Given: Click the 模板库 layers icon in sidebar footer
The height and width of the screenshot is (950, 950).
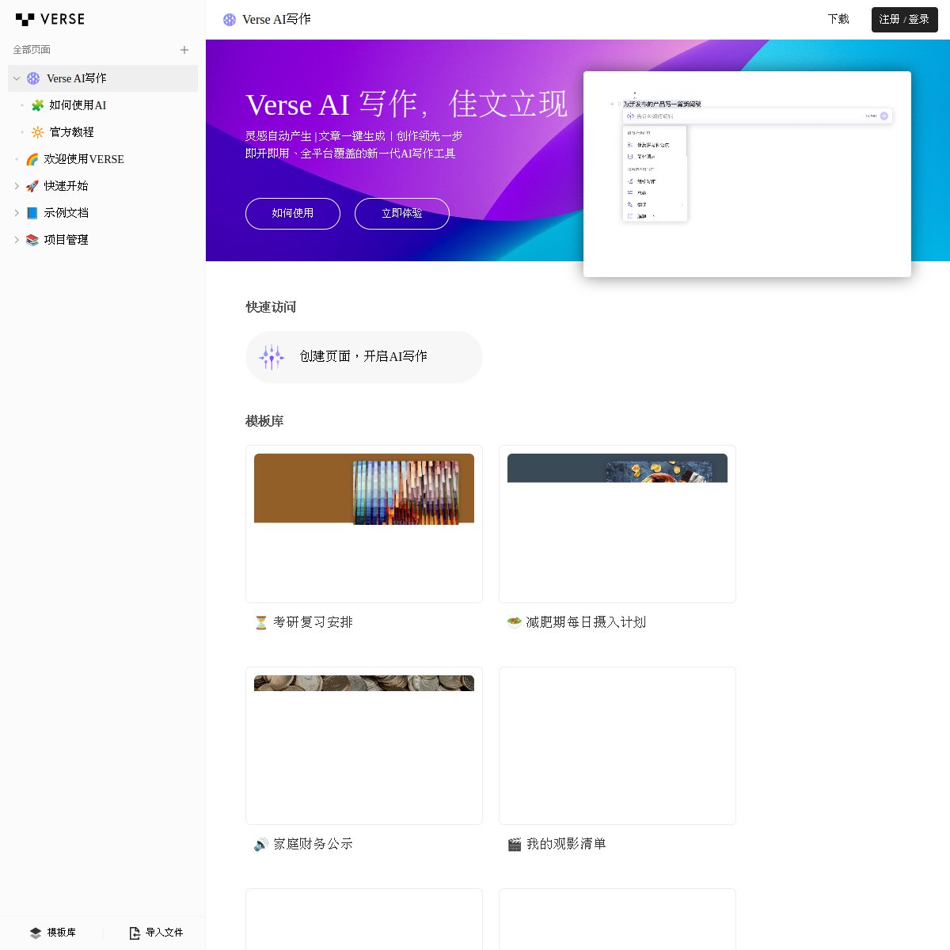Looking at the screenshot, I should point(36,933).
